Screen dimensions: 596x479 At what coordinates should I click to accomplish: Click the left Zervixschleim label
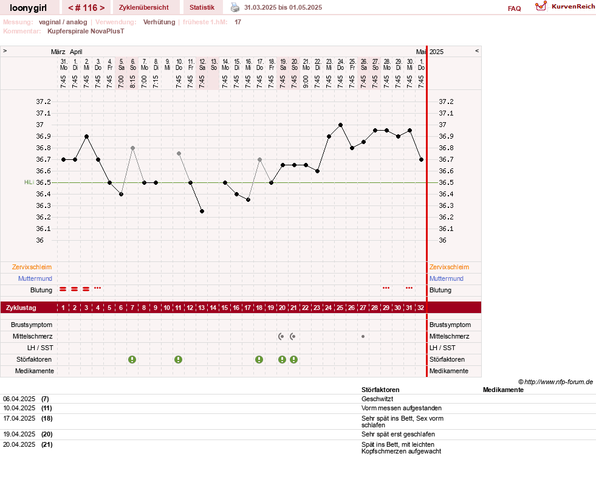point(32,267)
